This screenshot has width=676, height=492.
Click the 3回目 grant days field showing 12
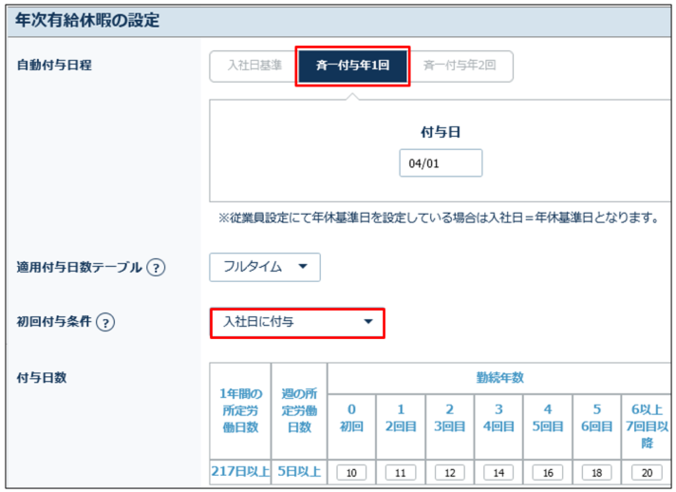coord(450,473)
